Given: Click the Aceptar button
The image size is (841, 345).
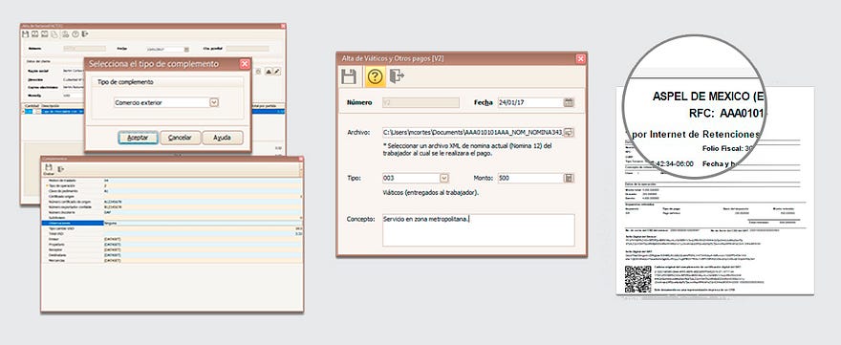Looking at the screenshot, I should click(x=138, y=138).
